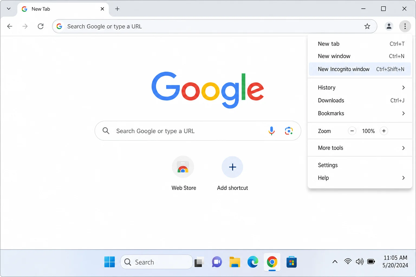416x277 pixels.
Task: Launch Microsoft Edge from taskbar
Action: pyautogui.click(x=253, y=262)
